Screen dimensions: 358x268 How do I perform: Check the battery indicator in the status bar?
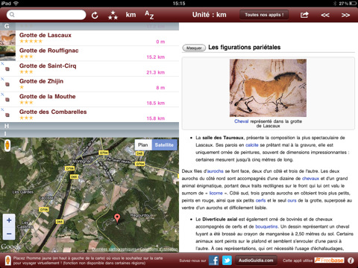tap(353, 4)
